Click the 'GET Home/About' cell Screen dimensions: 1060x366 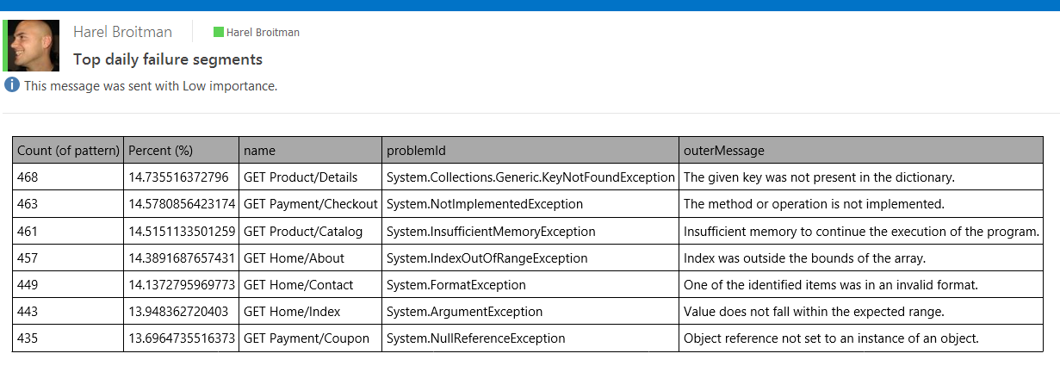click(x=294, y=258)
